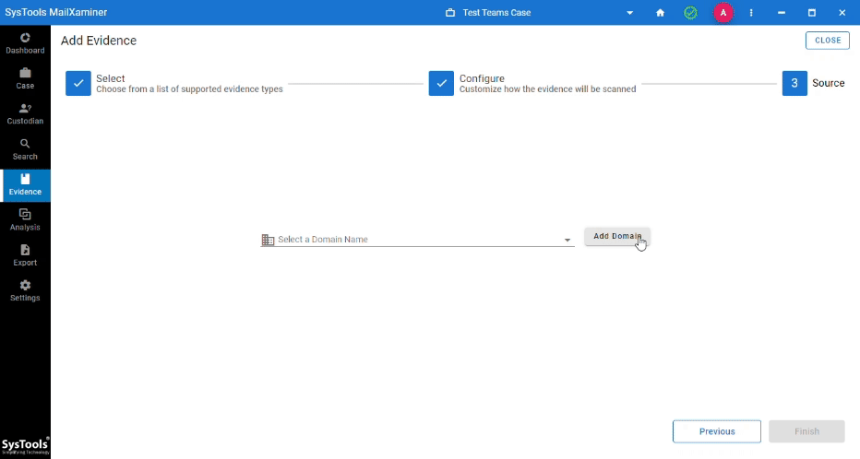Click the home icon in title bar
Image resolution: width=860 pixels, height=459 pixels.
coord(661,13)
